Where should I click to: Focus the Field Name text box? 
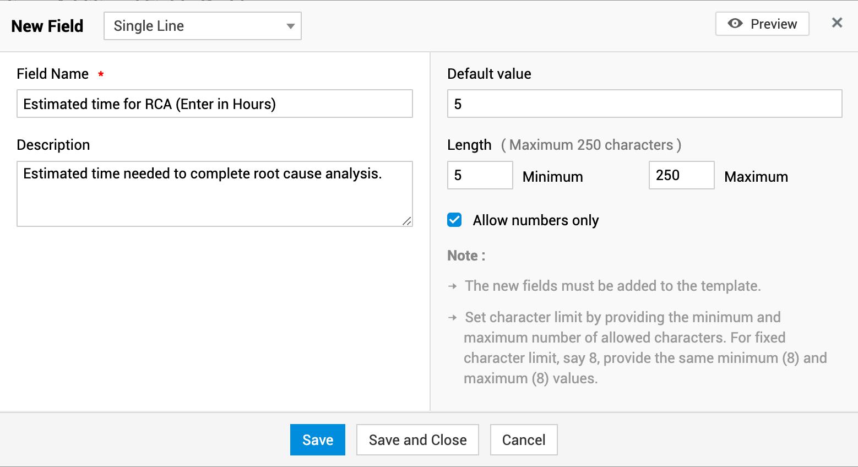click(x=214, y=104)
